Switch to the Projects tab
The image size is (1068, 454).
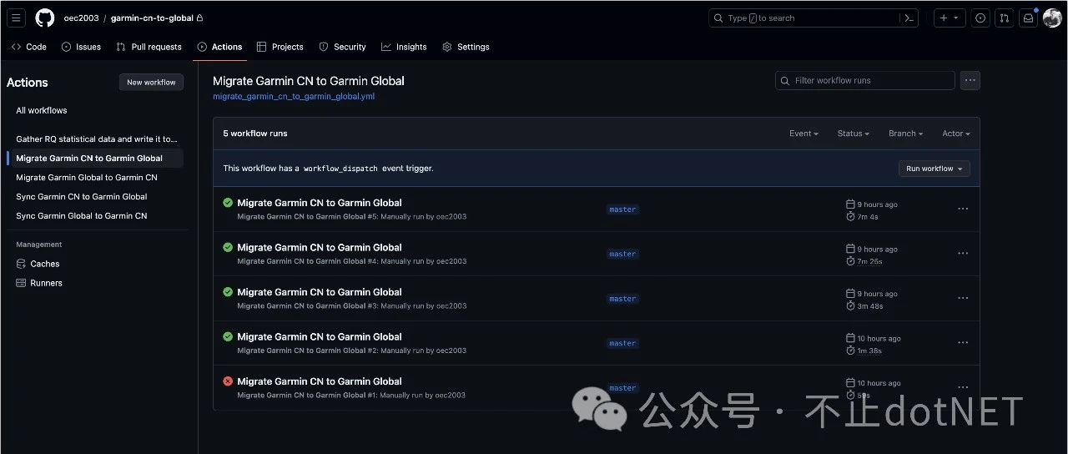(280, 47)
